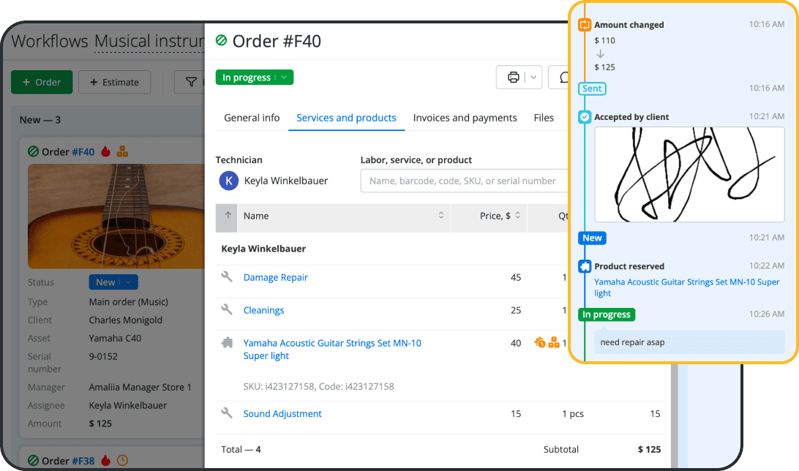Click the guitar thumbnail on order F40

point(114,216)
